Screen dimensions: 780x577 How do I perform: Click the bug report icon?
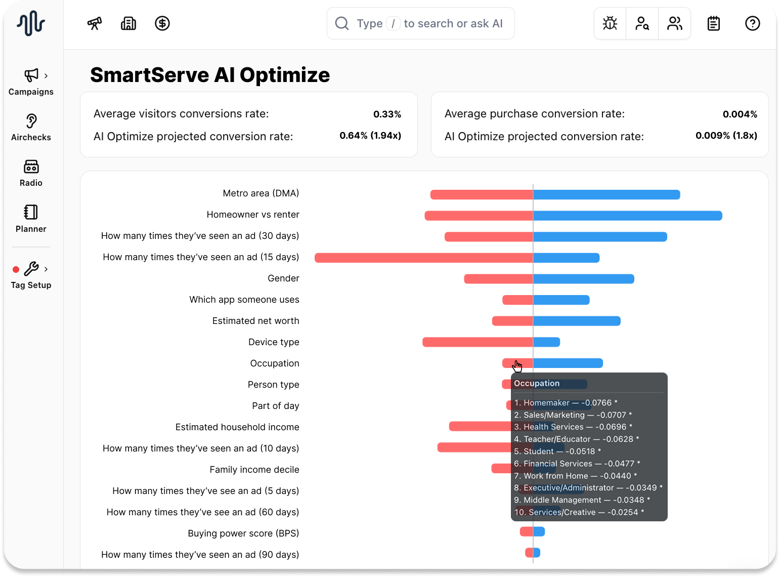[x=610, y=23]
